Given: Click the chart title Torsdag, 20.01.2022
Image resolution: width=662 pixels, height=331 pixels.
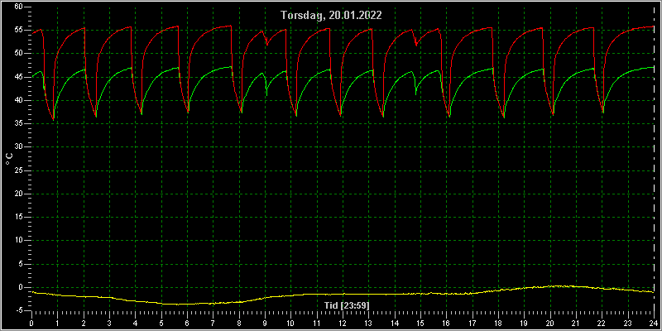Looking at the screenshot, I should tap(332, 16).
